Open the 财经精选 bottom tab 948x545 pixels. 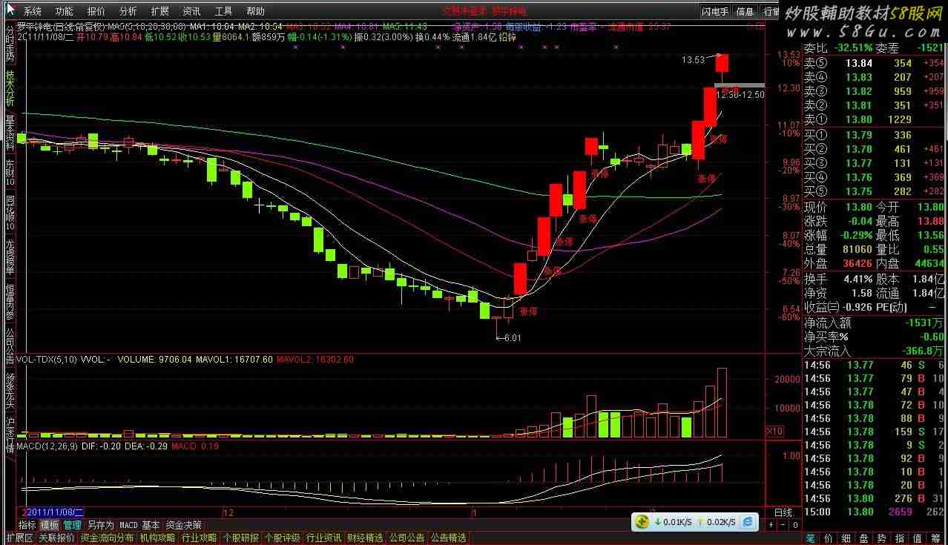(x=366, y=538)
